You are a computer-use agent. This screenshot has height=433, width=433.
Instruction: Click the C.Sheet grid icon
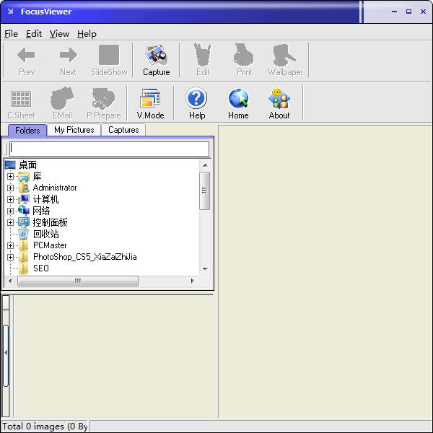click(x=21, y=98)
